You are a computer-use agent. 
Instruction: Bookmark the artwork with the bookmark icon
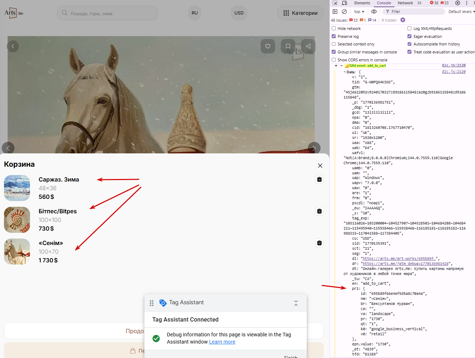coord(288,46)
